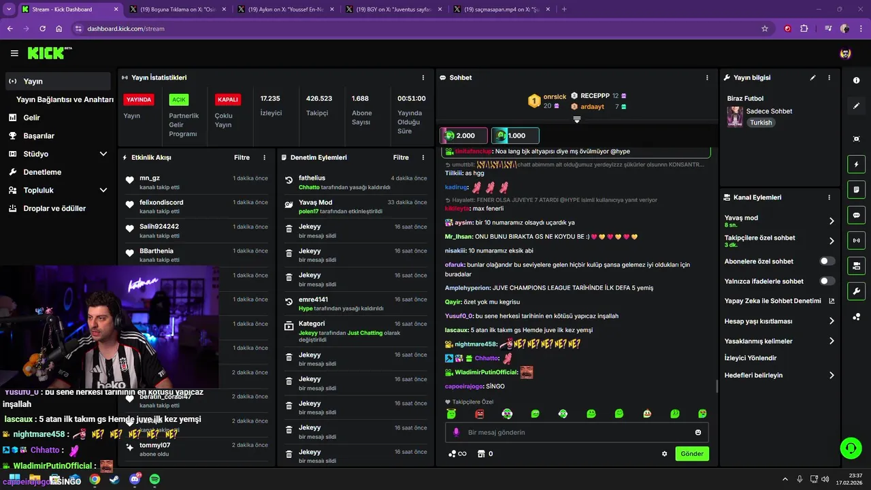871x490 pixels.
Task: Open the profile avatar menu
Action: [845, 53]
